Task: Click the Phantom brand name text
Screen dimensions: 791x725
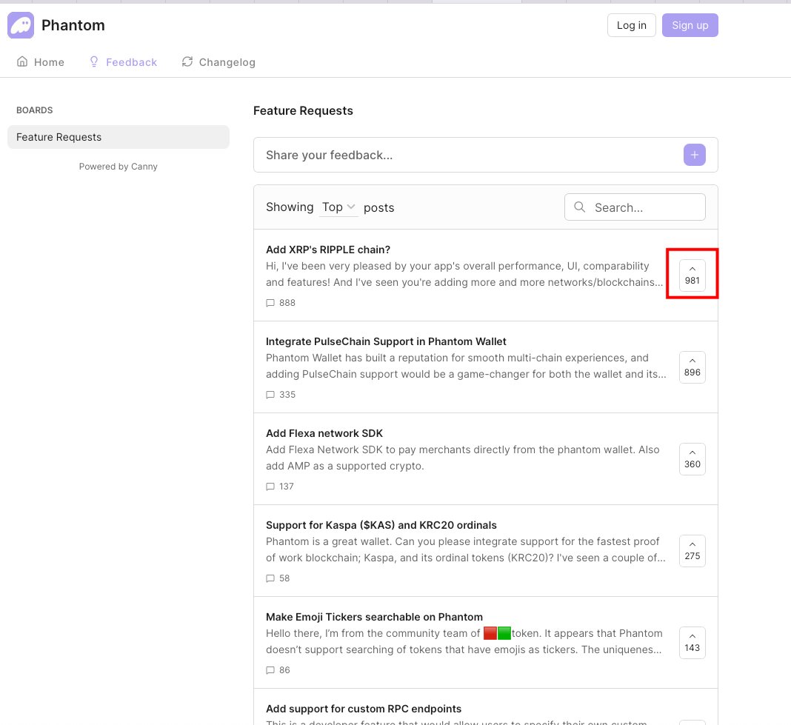Action: (73, 25)
